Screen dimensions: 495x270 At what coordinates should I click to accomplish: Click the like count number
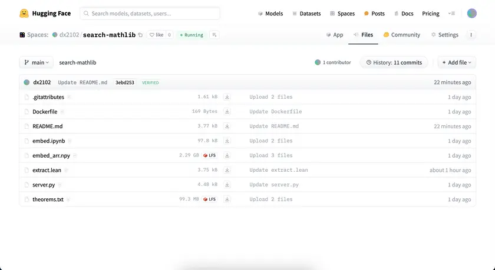[169, 35]
